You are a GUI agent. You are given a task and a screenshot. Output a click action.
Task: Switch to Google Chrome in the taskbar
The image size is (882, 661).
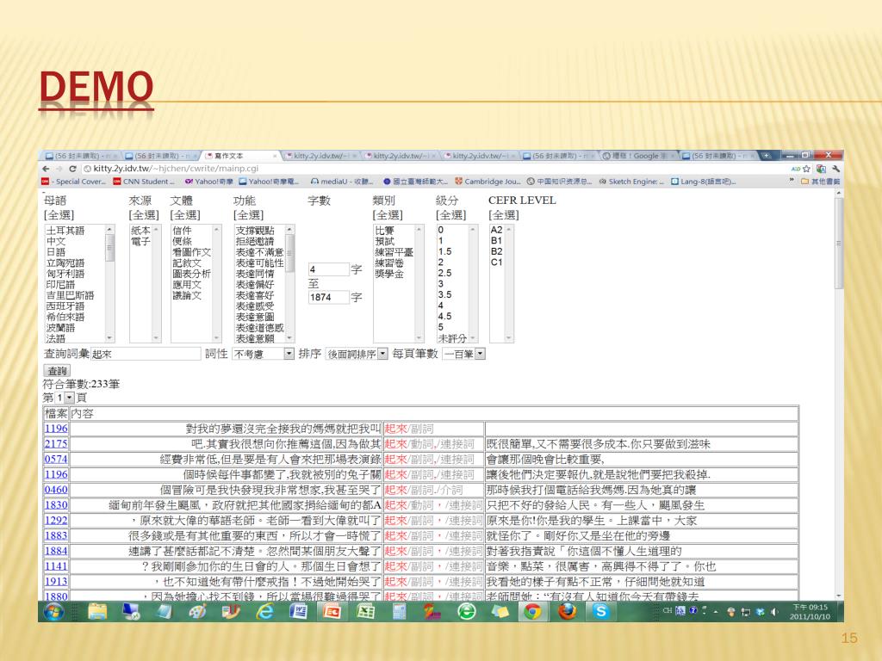pos(532,612)
